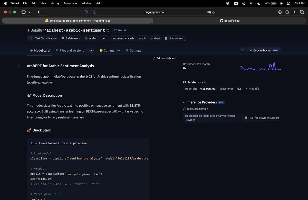Viewport: 308px width, 200px height.
Task: Click Copy to bucket button
Action: tap(264, 51)
